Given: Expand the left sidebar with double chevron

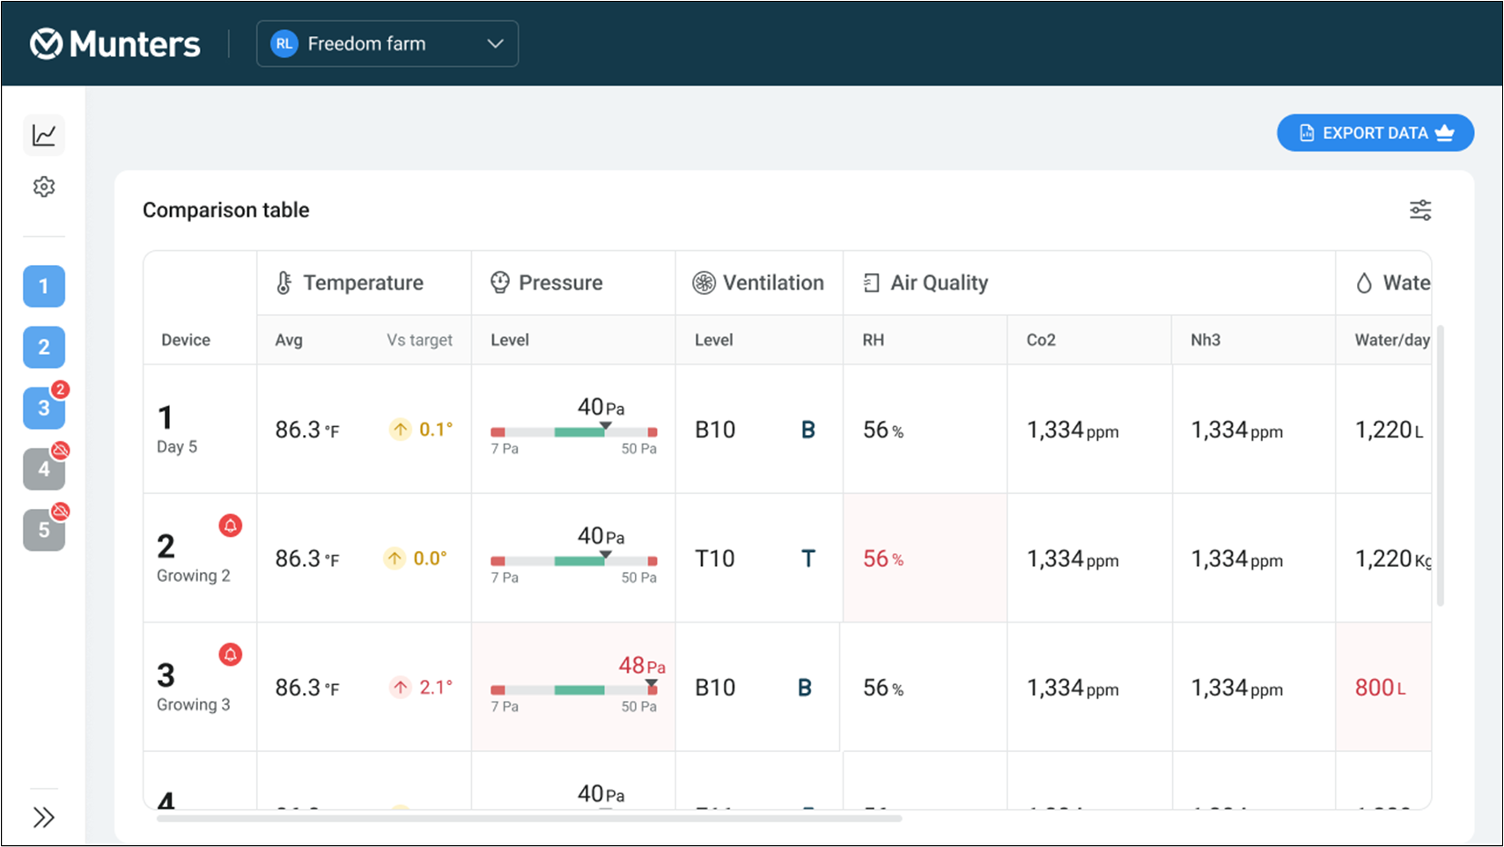Looking at the screenshot, I should coord(44,817).
